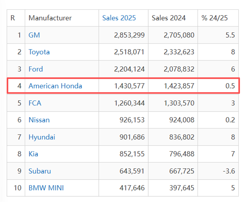The width and height of the screenshot is (247, 202).
Task: Click the Hyundai manufacturer link
Action: click(x=42, y=137)
